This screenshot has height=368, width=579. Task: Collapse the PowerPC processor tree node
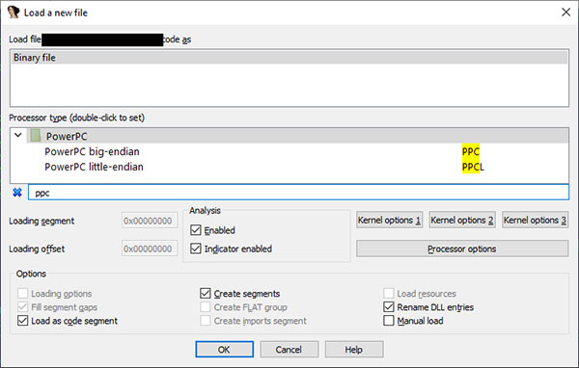tap(17, 135)
